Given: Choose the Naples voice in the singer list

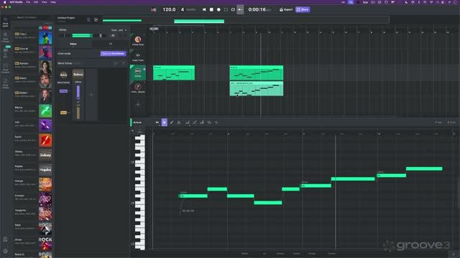Looking at the screenshot, I should pyautogui.click(x=33, y=170).
